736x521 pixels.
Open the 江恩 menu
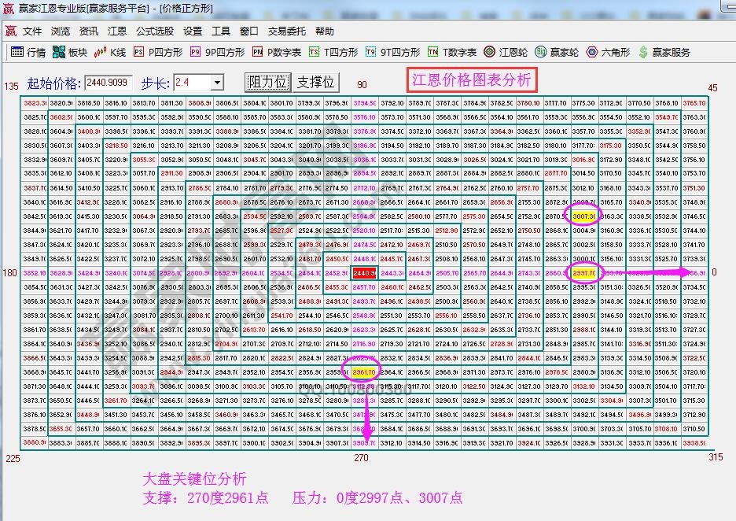point(118,31)
